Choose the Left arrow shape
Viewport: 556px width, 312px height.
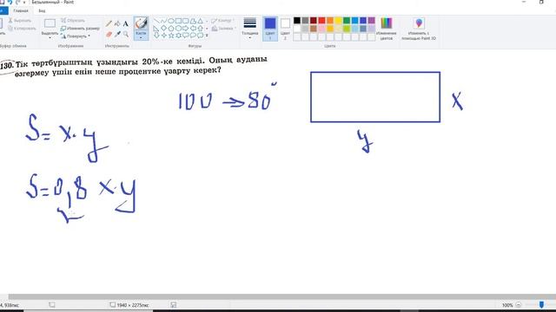click(x=193, y=29)
